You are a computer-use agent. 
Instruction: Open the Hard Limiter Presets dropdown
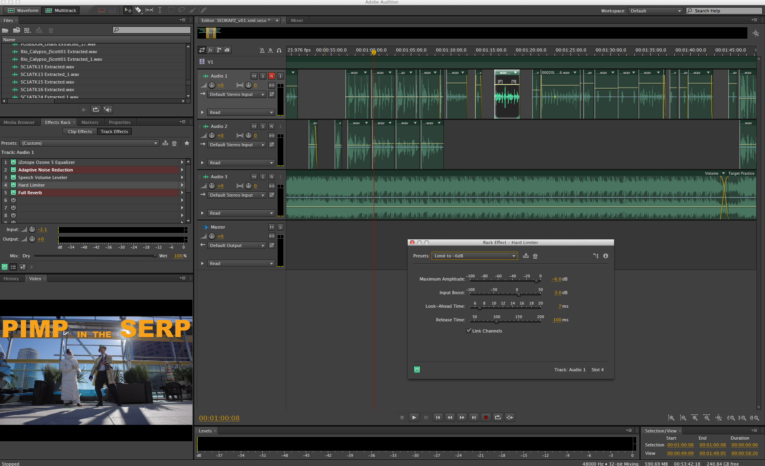click(474, 256)
